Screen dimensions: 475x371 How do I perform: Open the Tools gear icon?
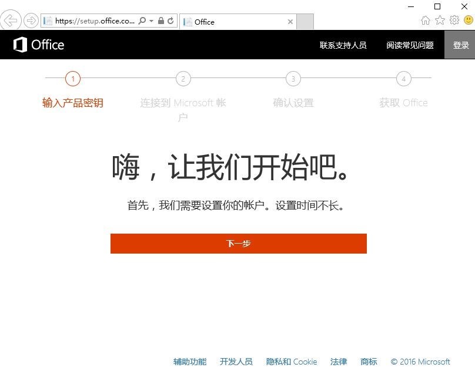point(454,21)
